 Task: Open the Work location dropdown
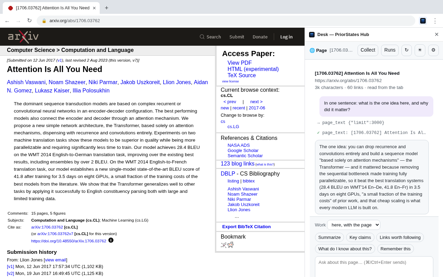click(x=354, y=225)
